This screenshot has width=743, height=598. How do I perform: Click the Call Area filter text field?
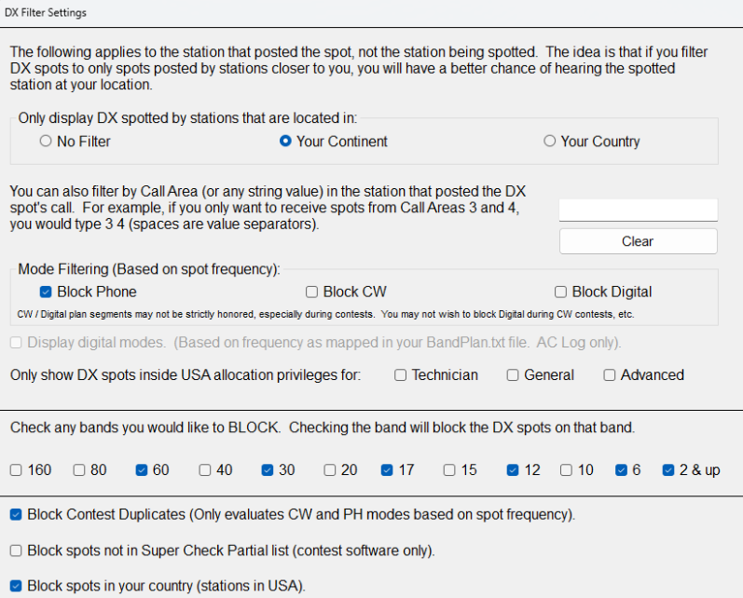[x=639, y=210]
